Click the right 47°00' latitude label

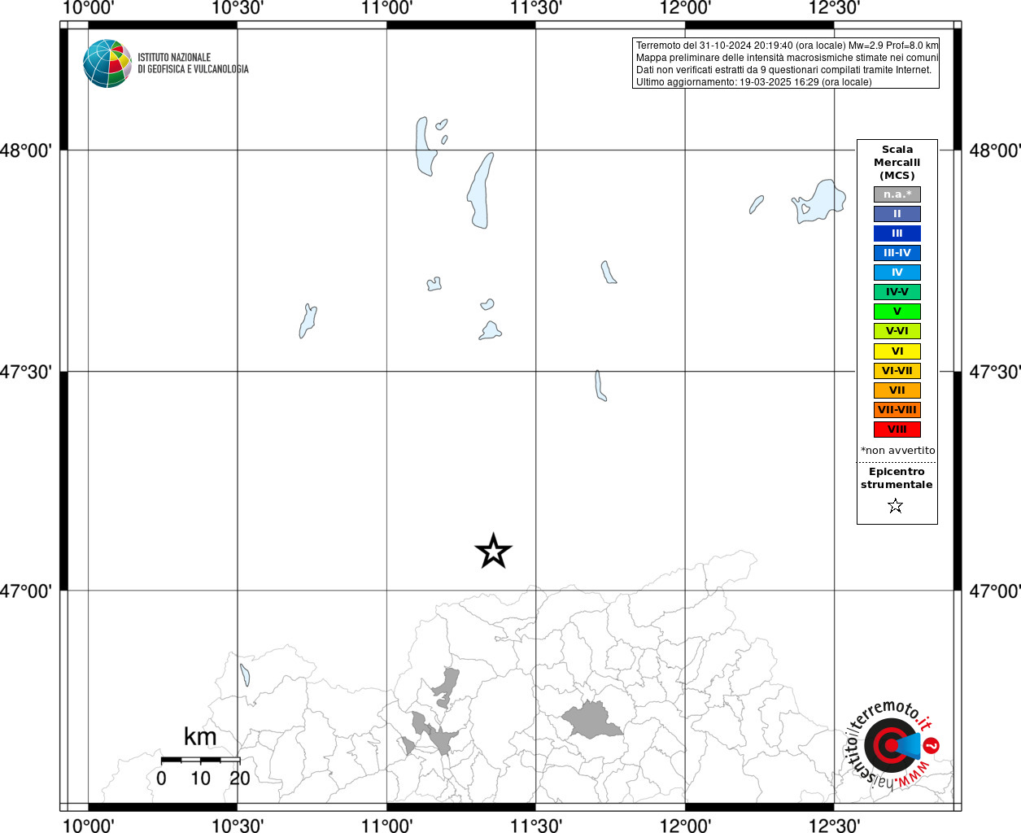pos(995,591)
